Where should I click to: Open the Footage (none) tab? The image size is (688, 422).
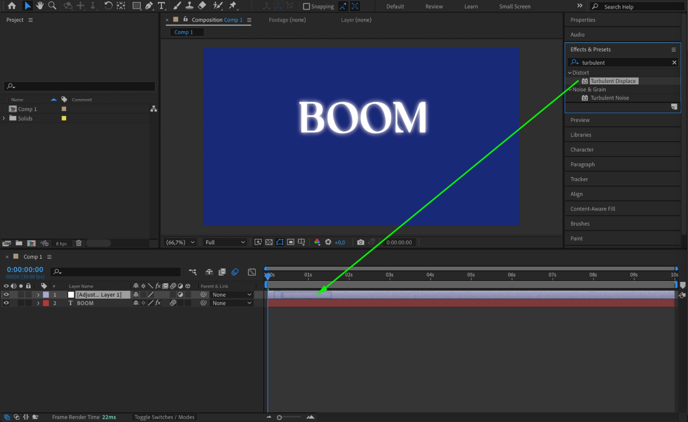click(287, 20)
